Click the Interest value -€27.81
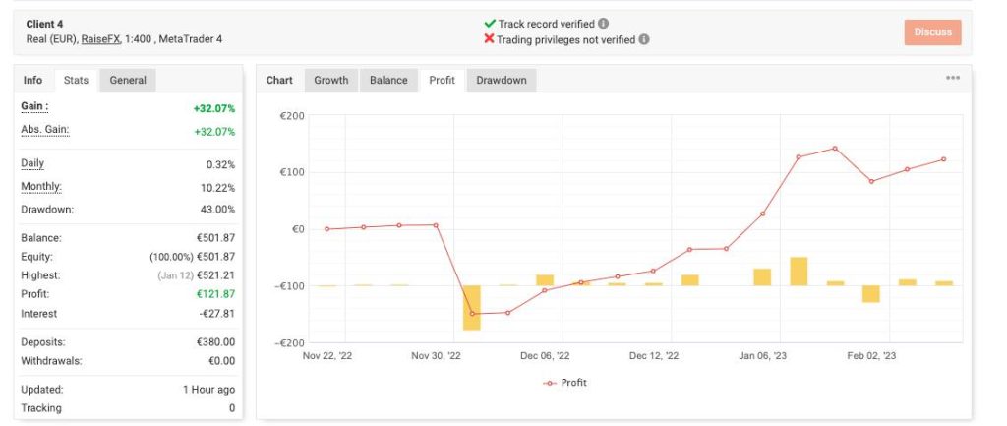This screenshot has height=426, width=1007. point(218,314)
